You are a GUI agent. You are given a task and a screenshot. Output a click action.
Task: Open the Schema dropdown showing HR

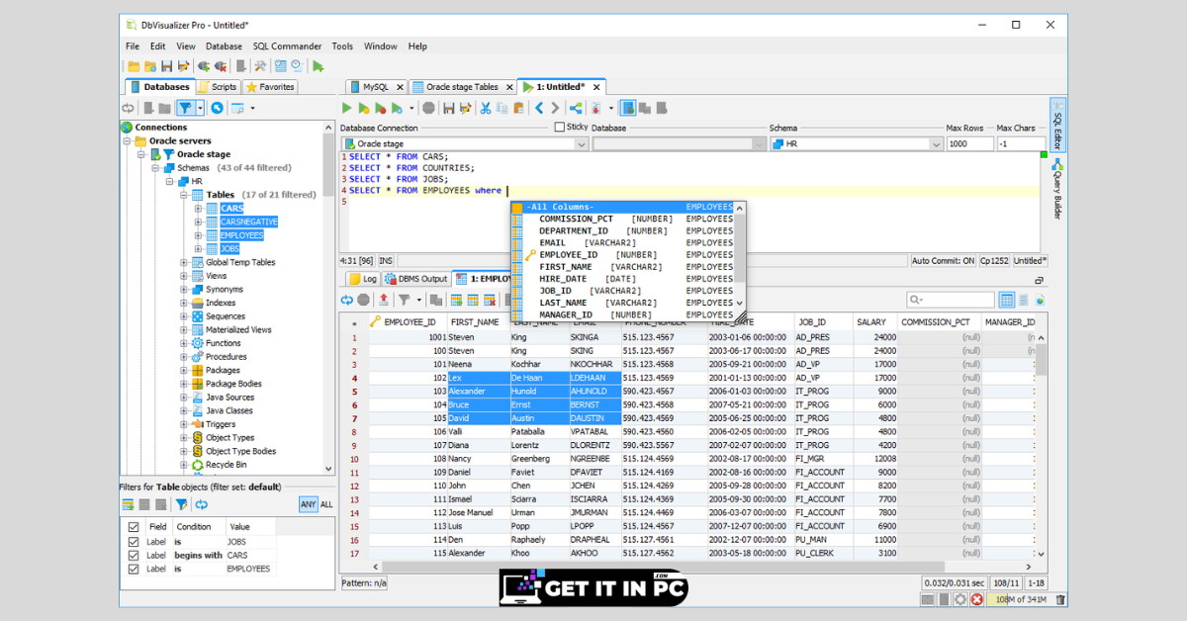coord(857,144)
